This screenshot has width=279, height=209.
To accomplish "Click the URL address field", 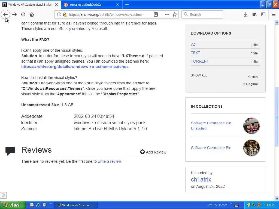I will coord(105,14).
